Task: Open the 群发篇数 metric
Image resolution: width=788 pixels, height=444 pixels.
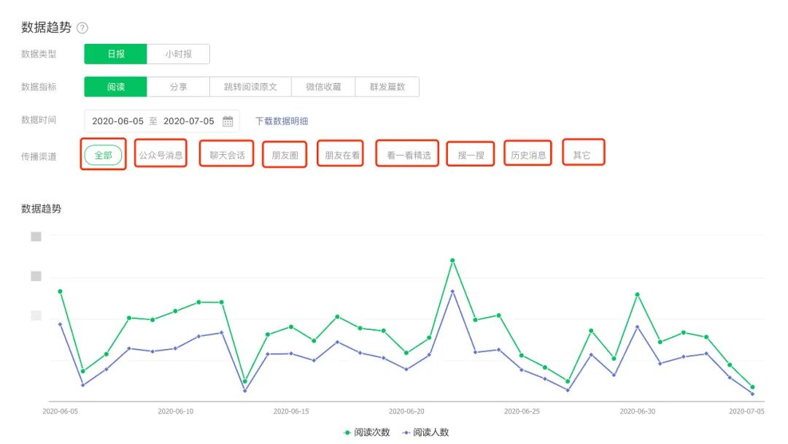Action: click(x=387, y=87)
